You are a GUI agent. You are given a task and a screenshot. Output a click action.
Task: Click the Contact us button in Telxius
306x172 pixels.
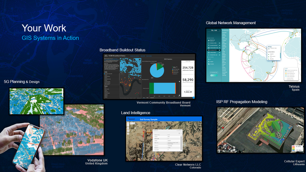[214, 75]
